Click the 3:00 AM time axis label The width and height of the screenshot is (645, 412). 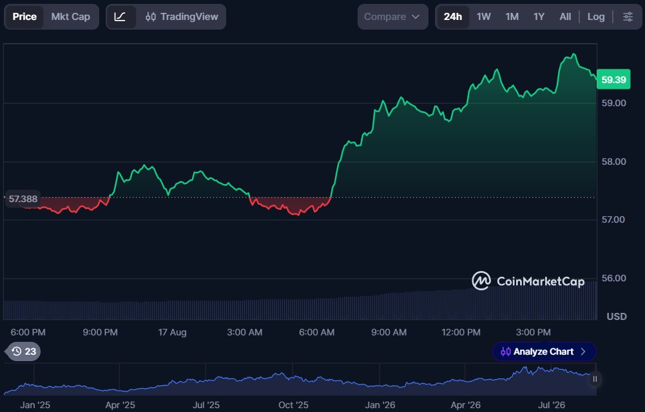tap(245, 332)
